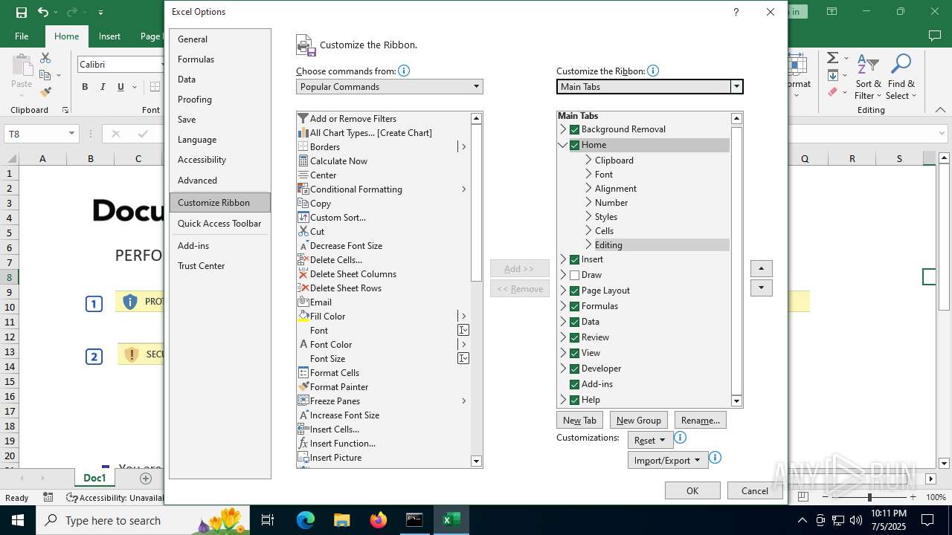The height and width of the screenshot is (535, 952).
Task: Toggle Italic formatting in ribbon
Action: pyautogui.click(x=103, y=87)
